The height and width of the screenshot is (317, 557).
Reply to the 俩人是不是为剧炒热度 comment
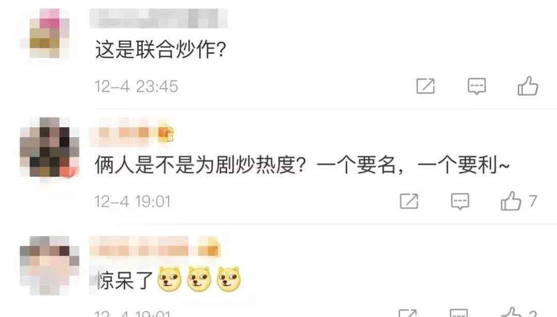click(x=460, y=201)
